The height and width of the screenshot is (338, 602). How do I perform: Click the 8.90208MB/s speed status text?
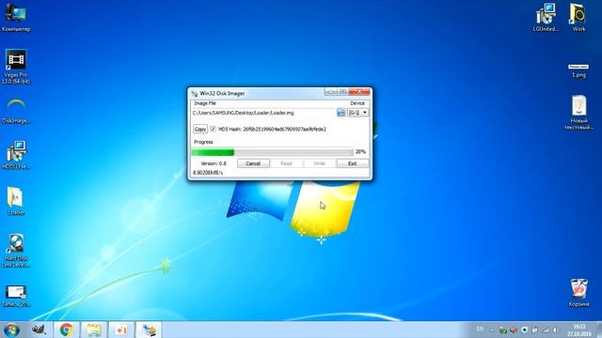[208, 173]
